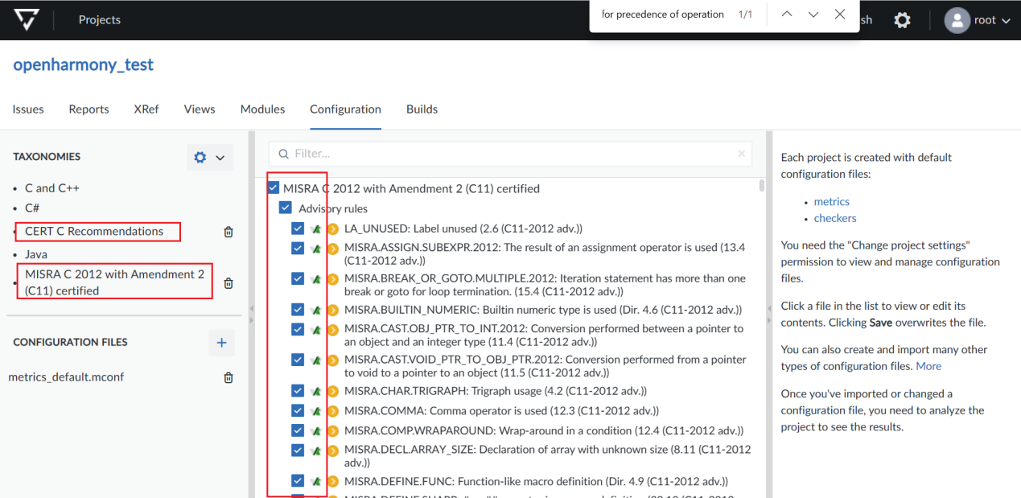Delete the CERT C Recommendations taxonomy
1021x498 pixels.
(x=228, y=232)
